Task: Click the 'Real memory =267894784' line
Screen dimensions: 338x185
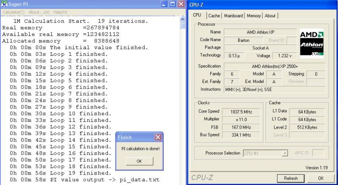Action: click(60, 28)
